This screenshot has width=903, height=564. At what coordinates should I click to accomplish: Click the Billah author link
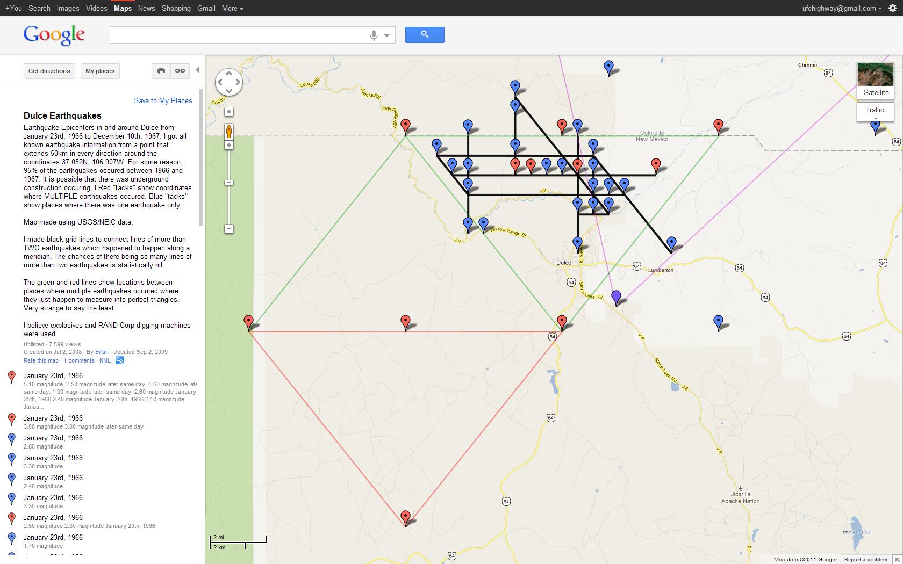click(x=102, y=352)
